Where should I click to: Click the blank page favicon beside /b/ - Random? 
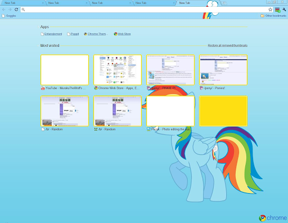tap(43, 130)
